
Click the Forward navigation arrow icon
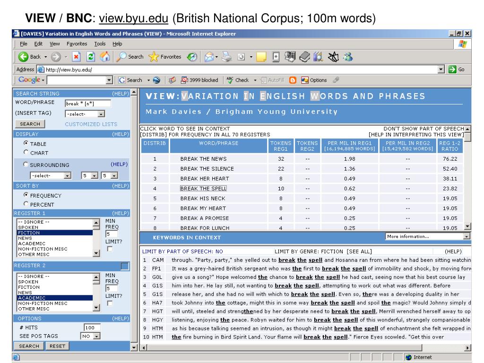point(56,57)
